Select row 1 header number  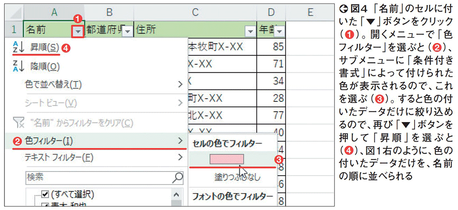point(13,30)
